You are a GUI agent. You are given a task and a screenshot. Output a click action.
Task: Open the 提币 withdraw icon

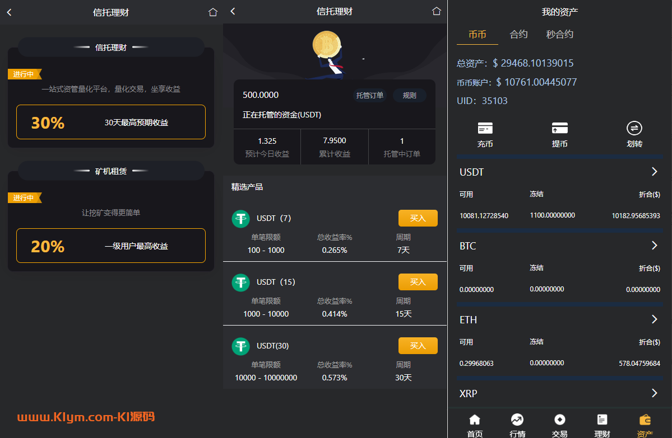tap(560, 128)
